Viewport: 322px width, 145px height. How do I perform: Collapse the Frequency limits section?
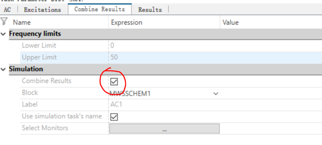point(3,34)
